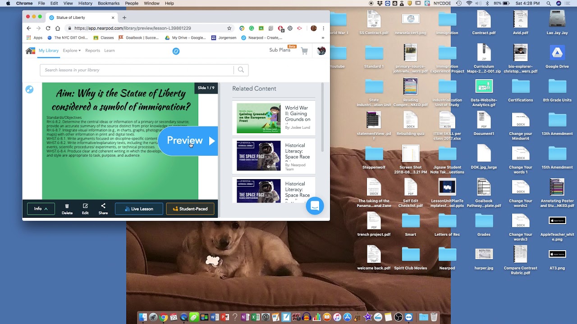Viewport: 577px width, 324px height.
Task: Open the Nearpod user profile avatar
Action: (321, 51)
